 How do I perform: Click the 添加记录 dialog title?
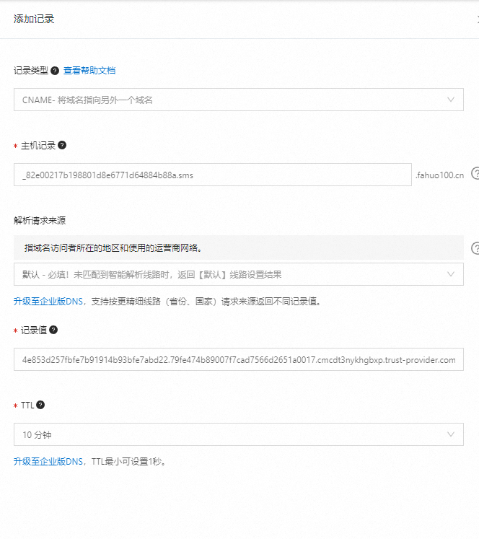point(34,19)
